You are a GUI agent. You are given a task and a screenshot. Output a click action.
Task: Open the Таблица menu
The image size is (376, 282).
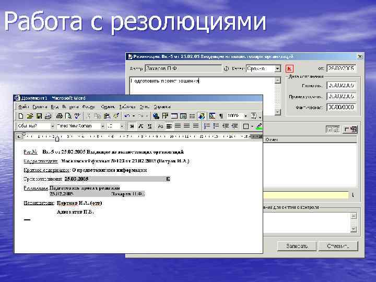127,107
